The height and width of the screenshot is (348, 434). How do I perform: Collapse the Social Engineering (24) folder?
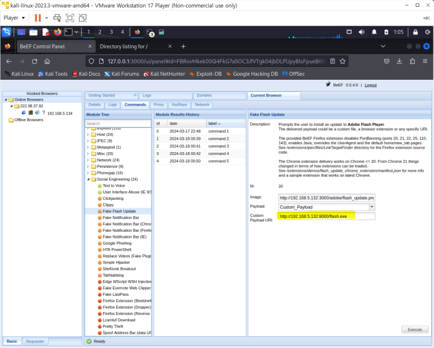(x=88, y=179)
